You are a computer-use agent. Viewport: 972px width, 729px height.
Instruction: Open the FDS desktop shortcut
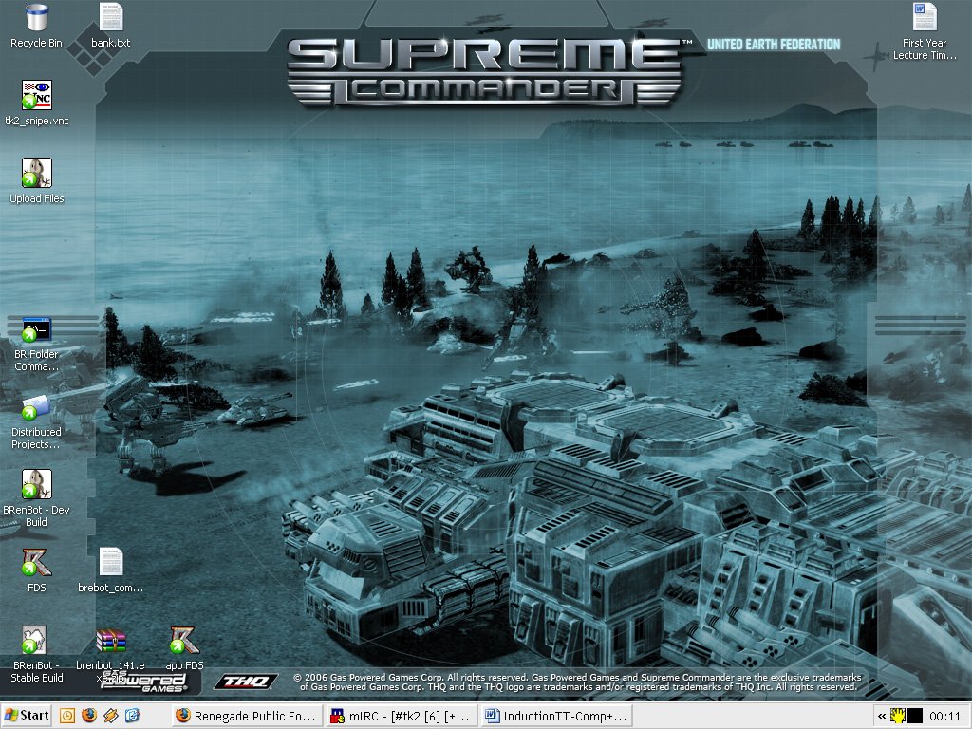pos(37,563)
